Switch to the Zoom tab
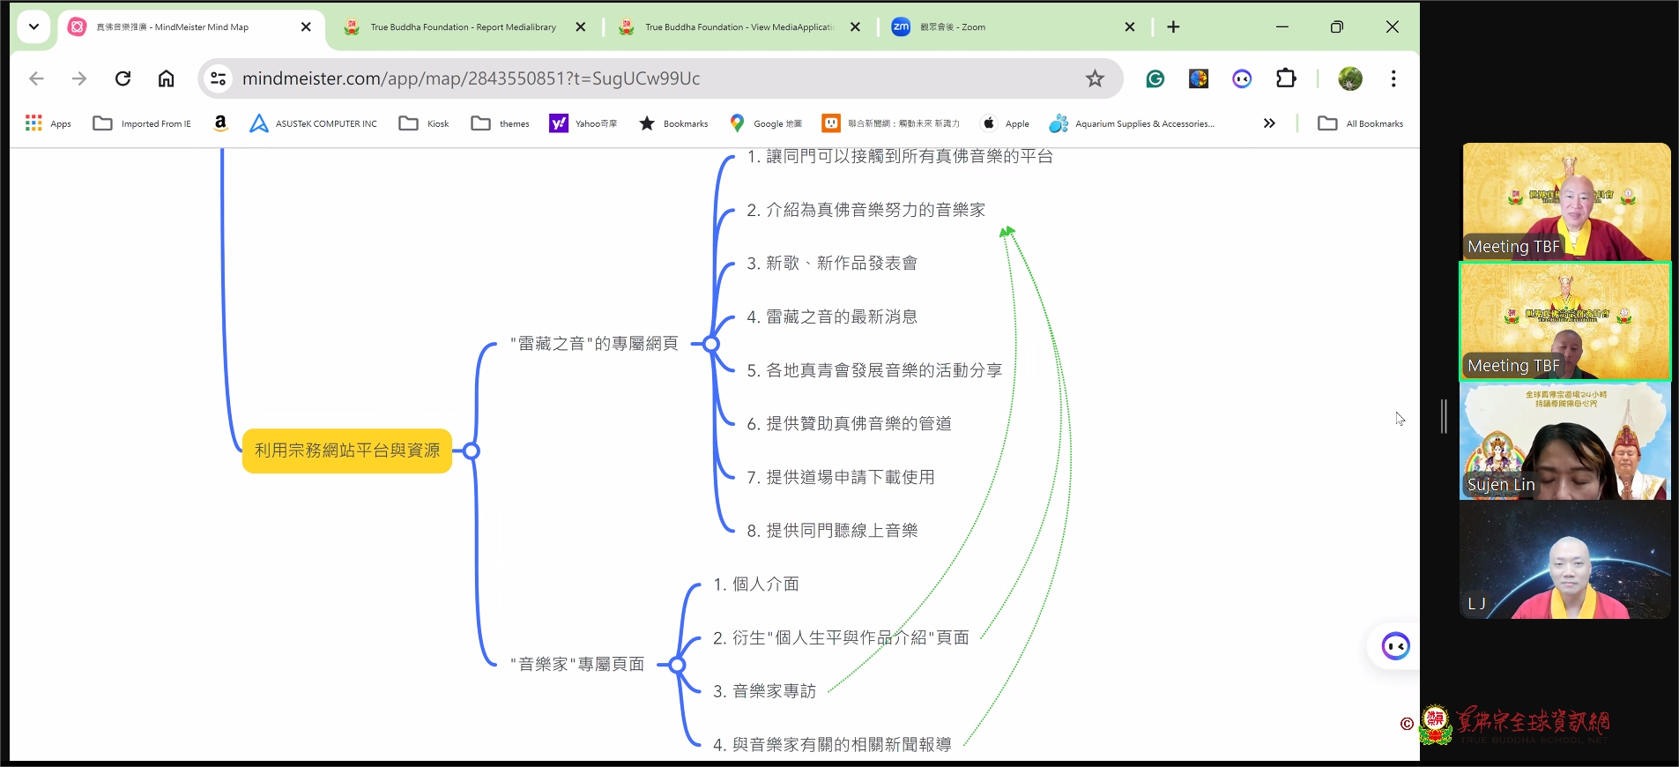The width and height of the screenshot is (1679, 767). tap(1005, 27)
